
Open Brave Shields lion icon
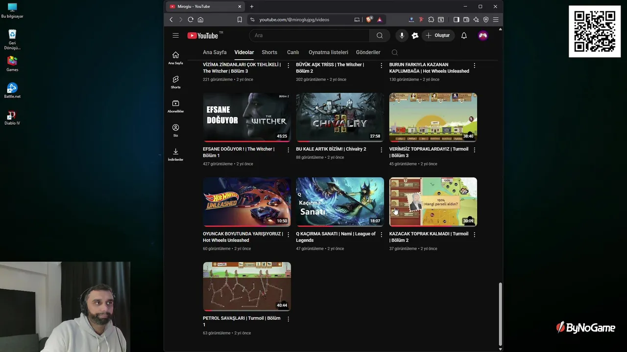point(369,20)
